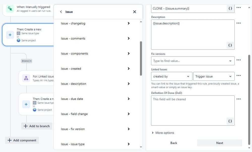Open more options menu for Fix versions
The height and width of the screenshot is (152, 252).
coord(239,60)
